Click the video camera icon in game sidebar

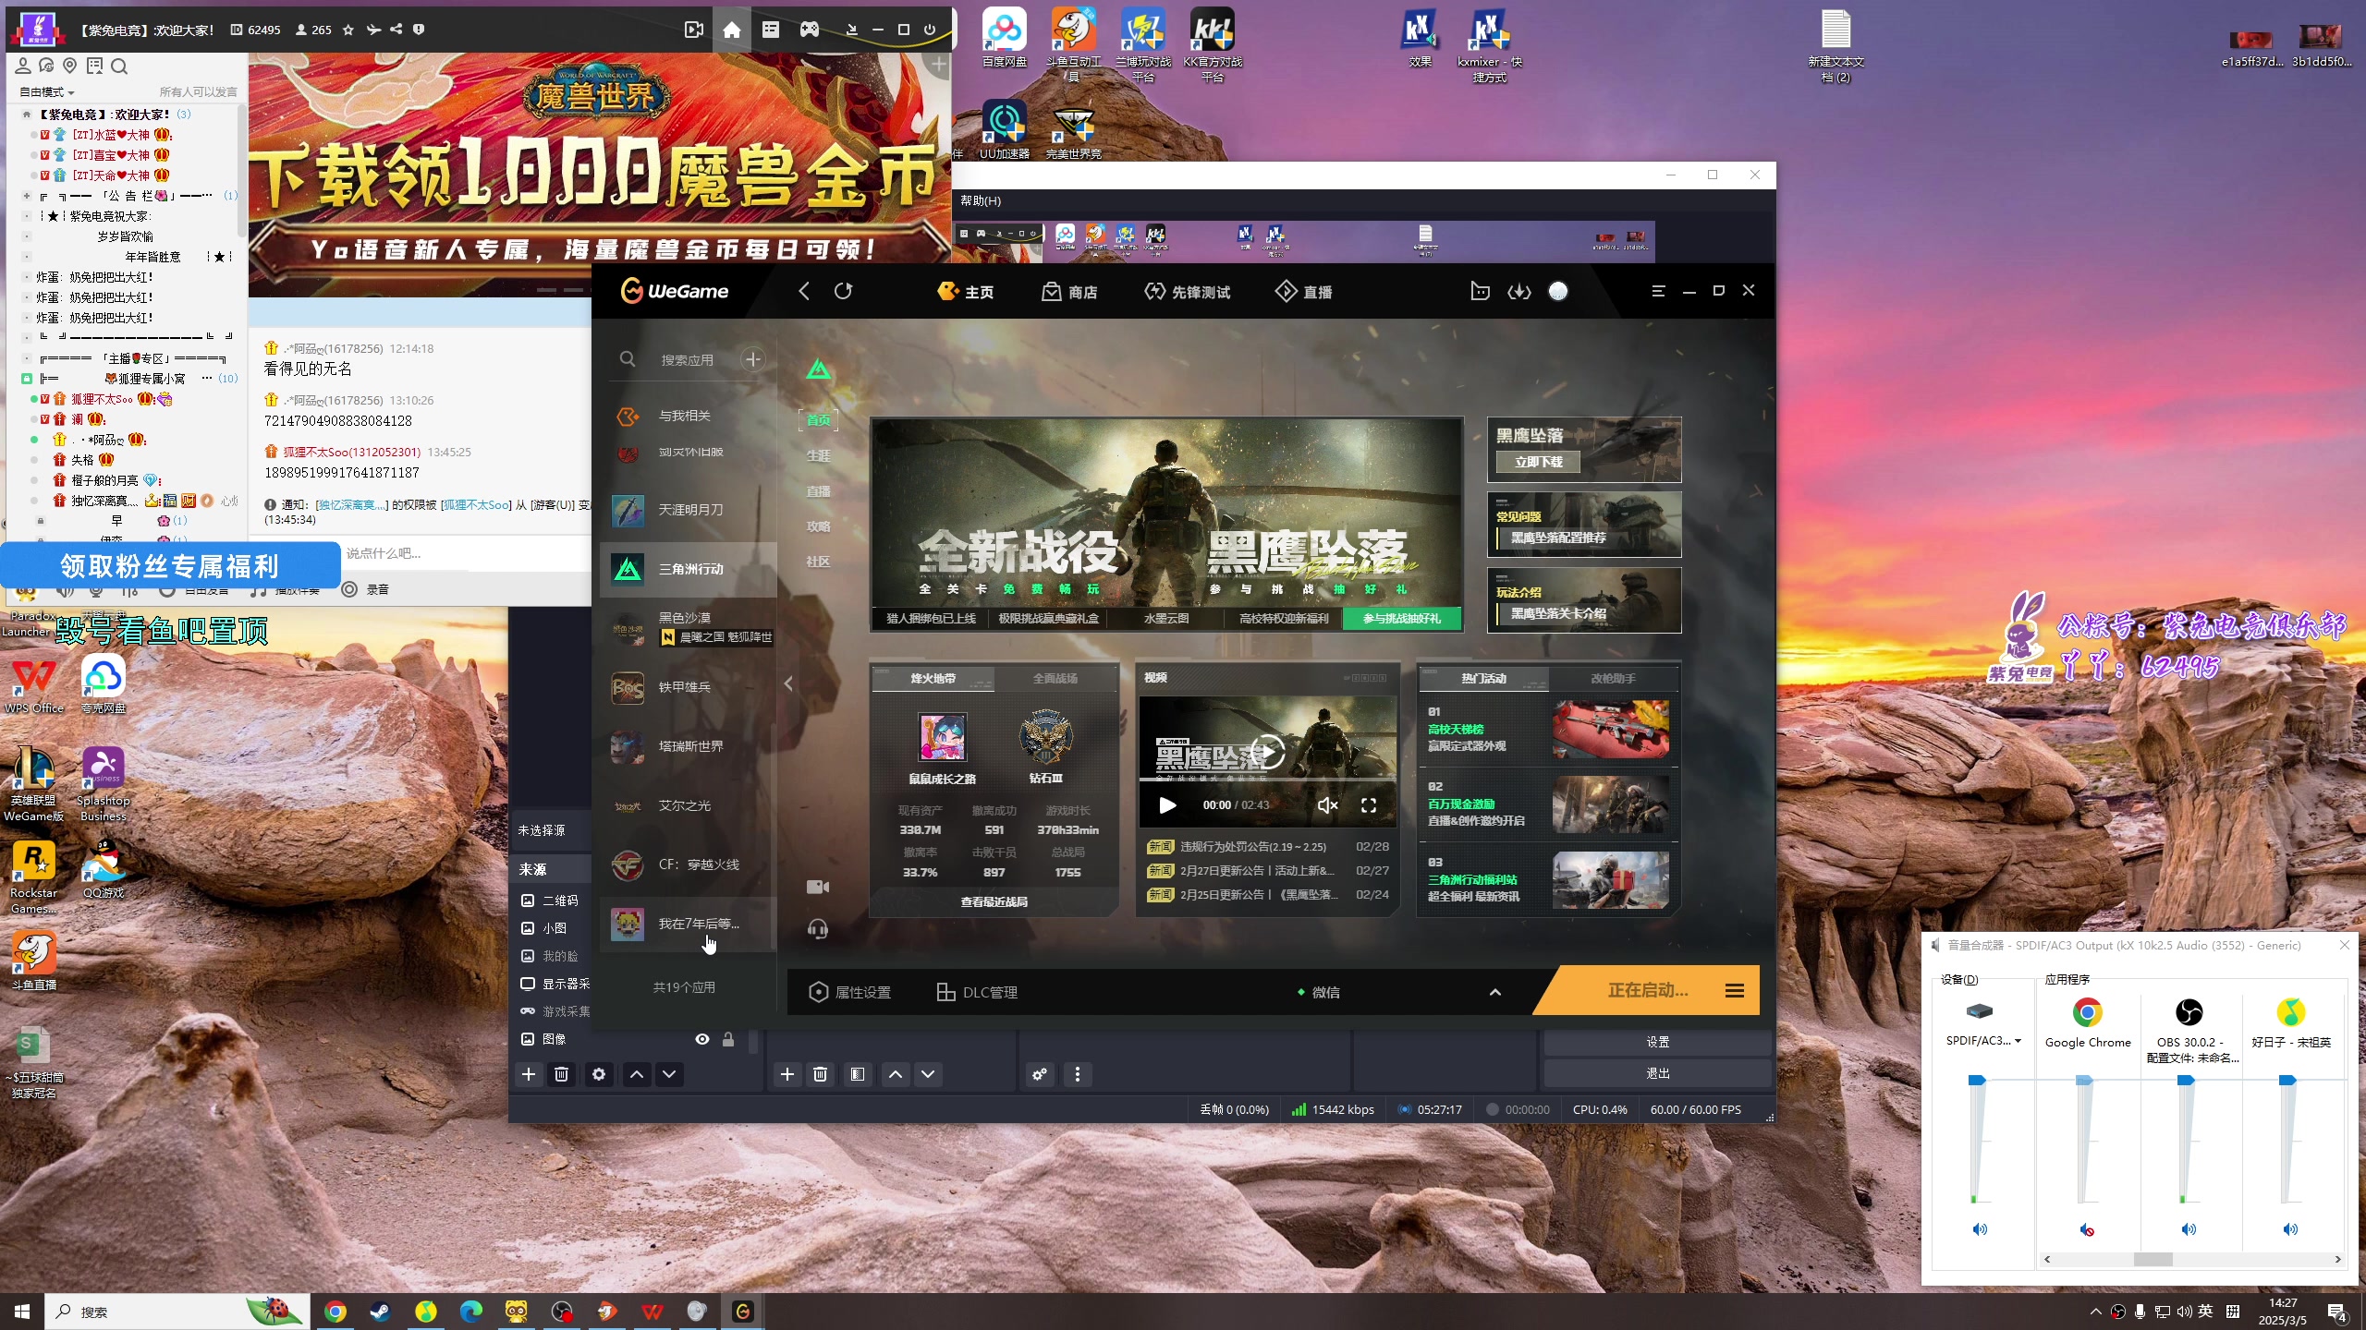[x=818, y=887]
